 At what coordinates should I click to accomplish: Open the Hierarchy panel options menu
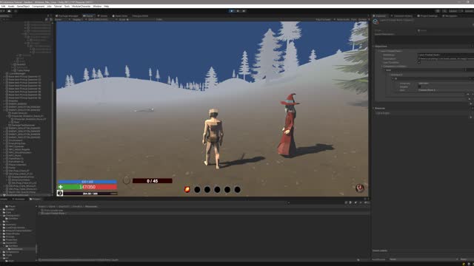[51, 16]
